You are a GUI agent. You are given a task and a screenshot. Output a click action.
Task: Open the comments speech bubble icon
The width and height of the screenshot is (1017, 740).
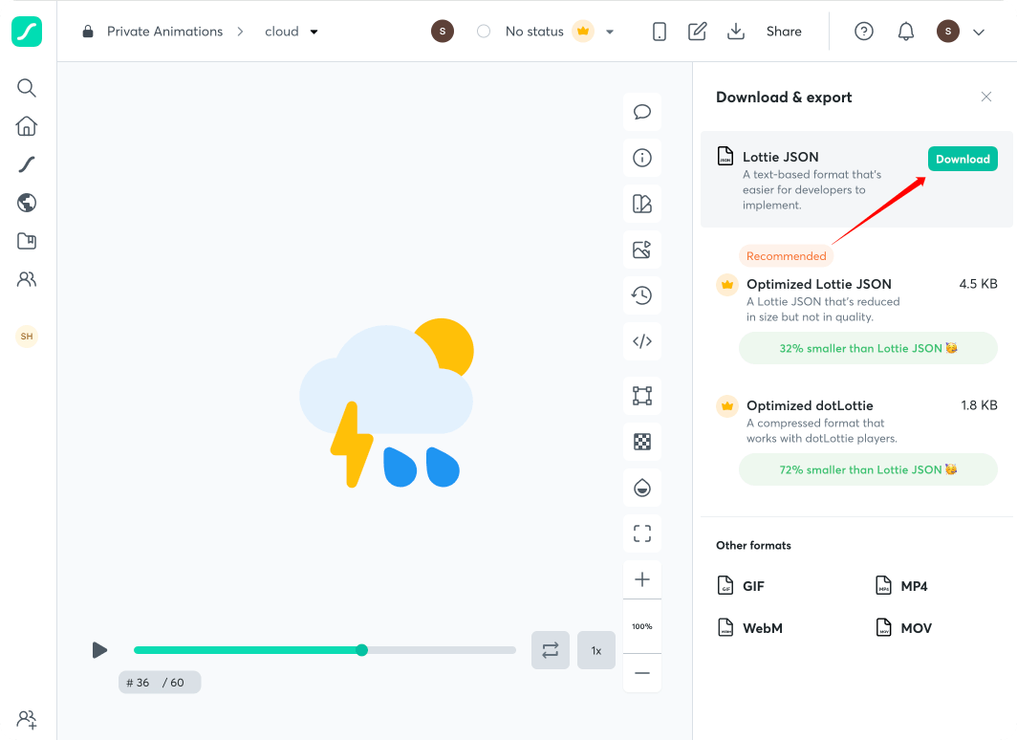click(642, 112)
